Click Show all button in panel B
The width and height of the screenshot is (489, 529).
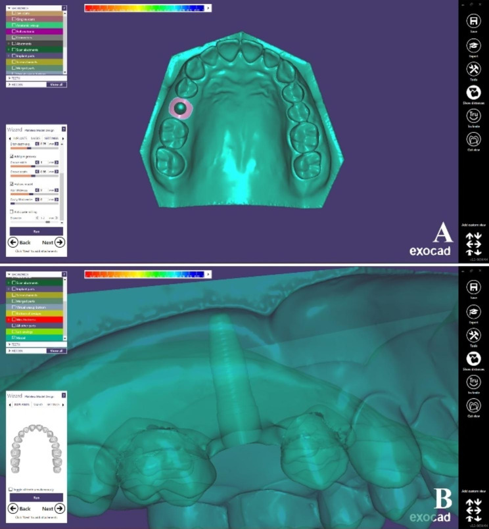tap(57, 350)
